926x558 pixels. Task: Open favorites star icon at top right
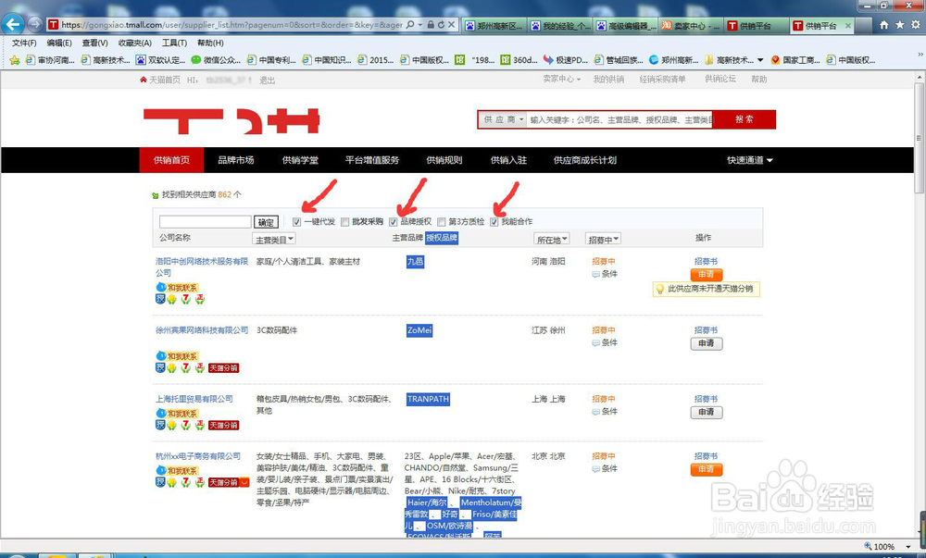coord(899,25)
